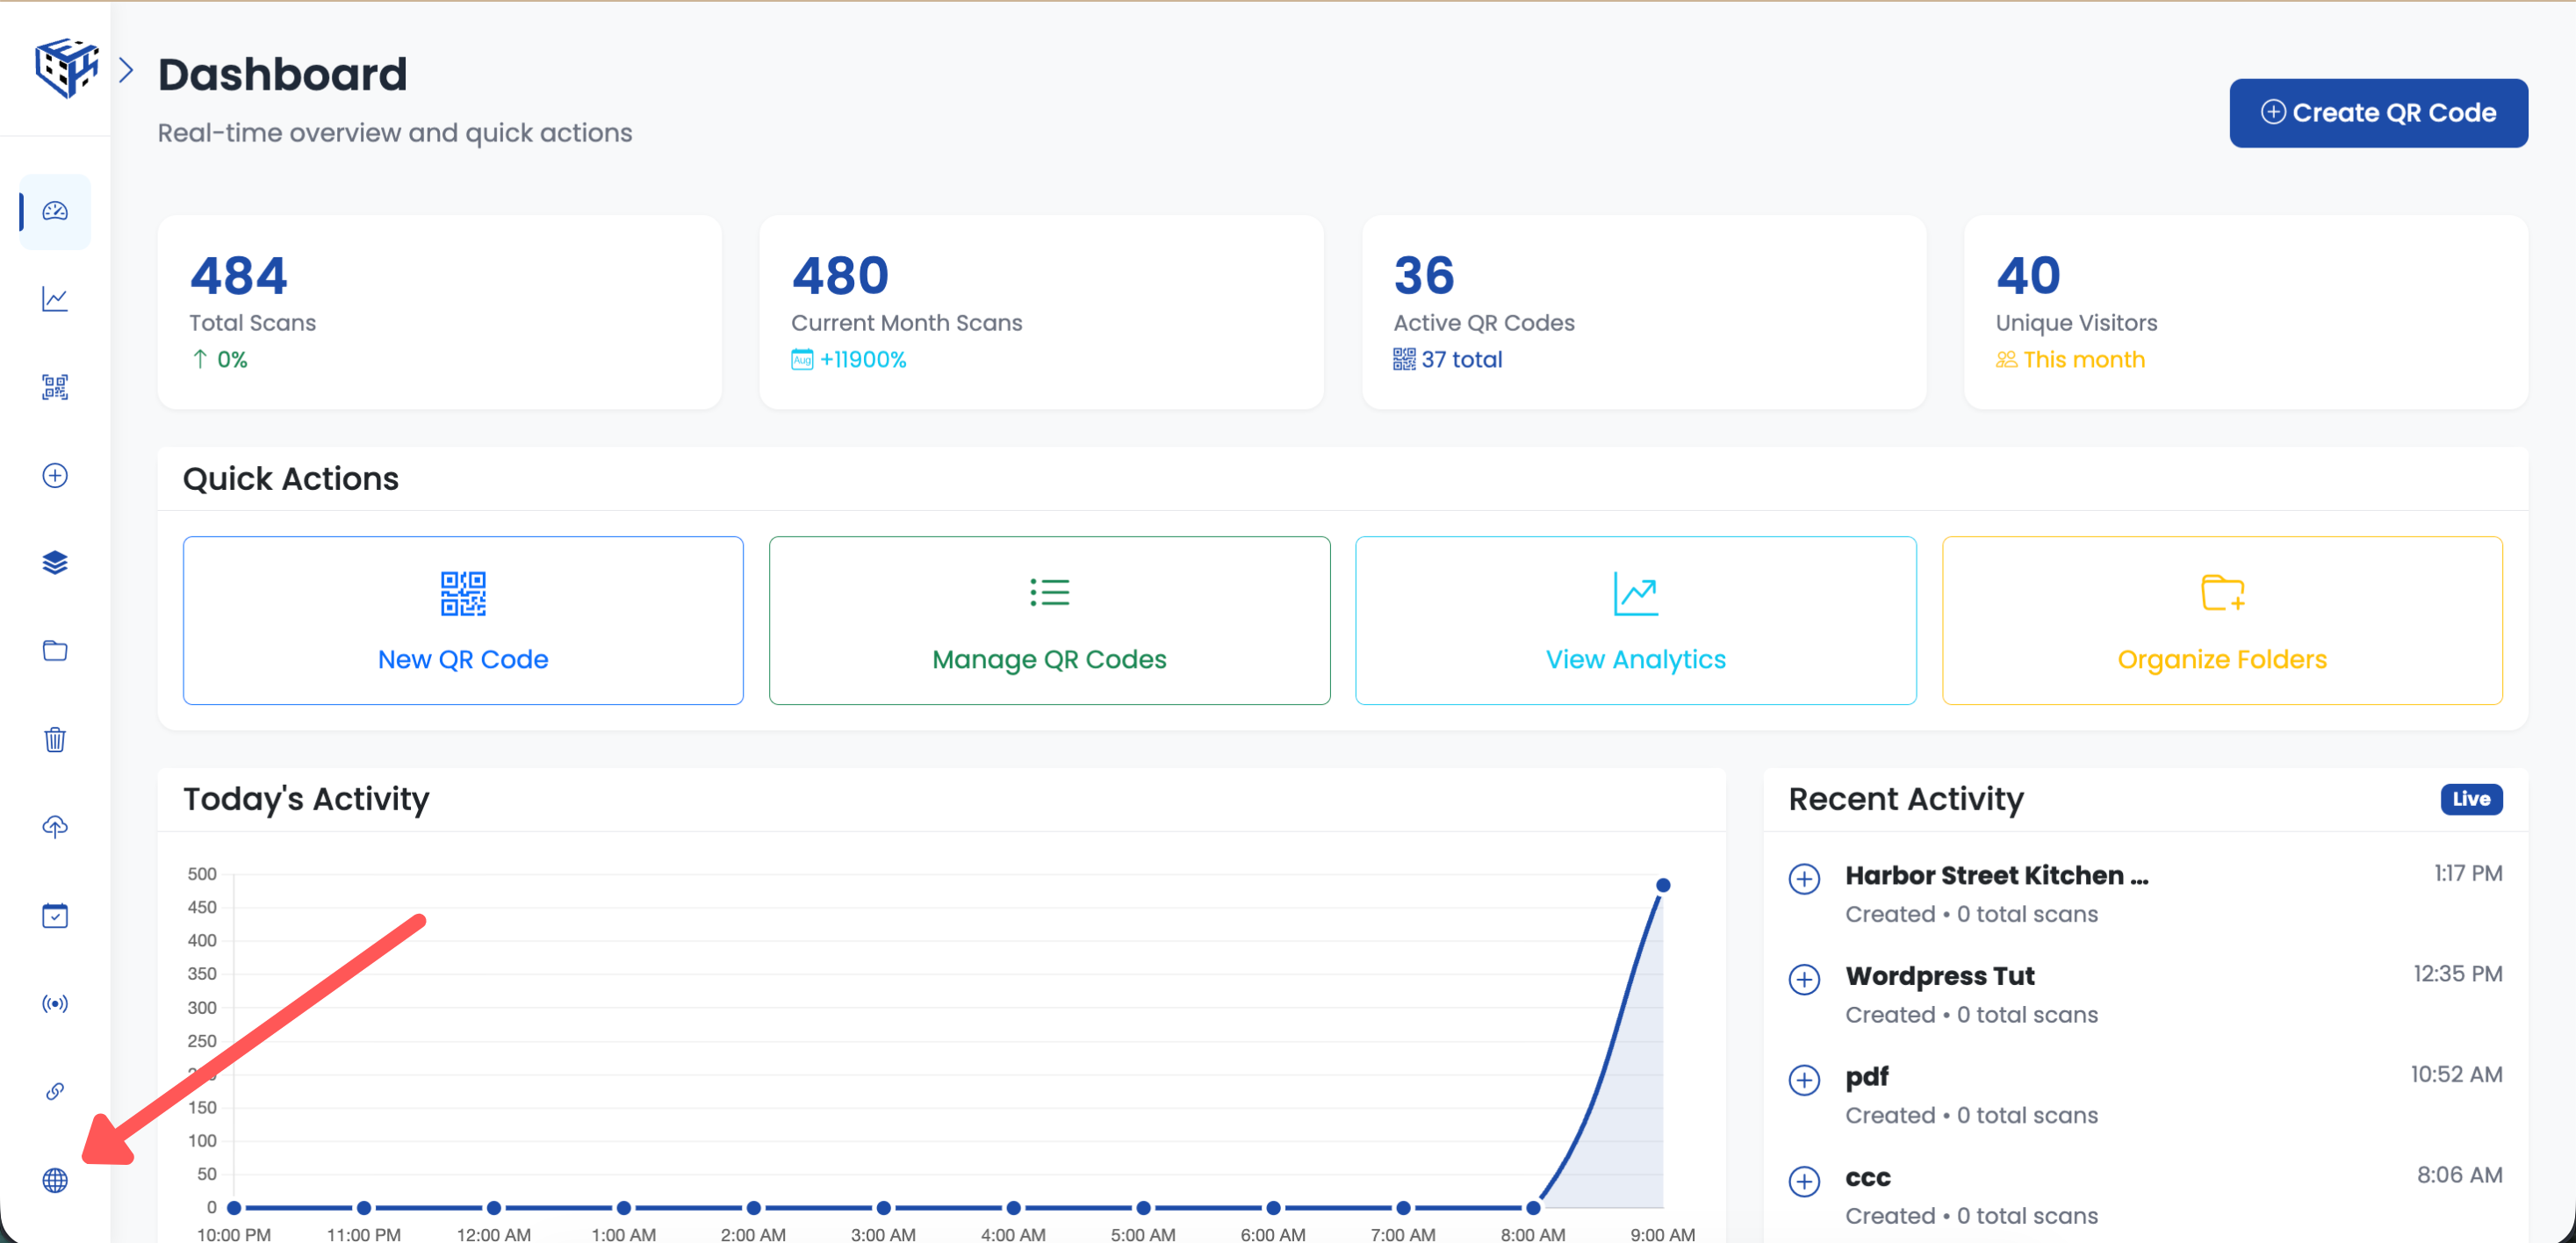2576x1243 pixels.
Task: Click the 9:00 AM data point on chart
Action: pyautogui.click(x=1662, y=884)
